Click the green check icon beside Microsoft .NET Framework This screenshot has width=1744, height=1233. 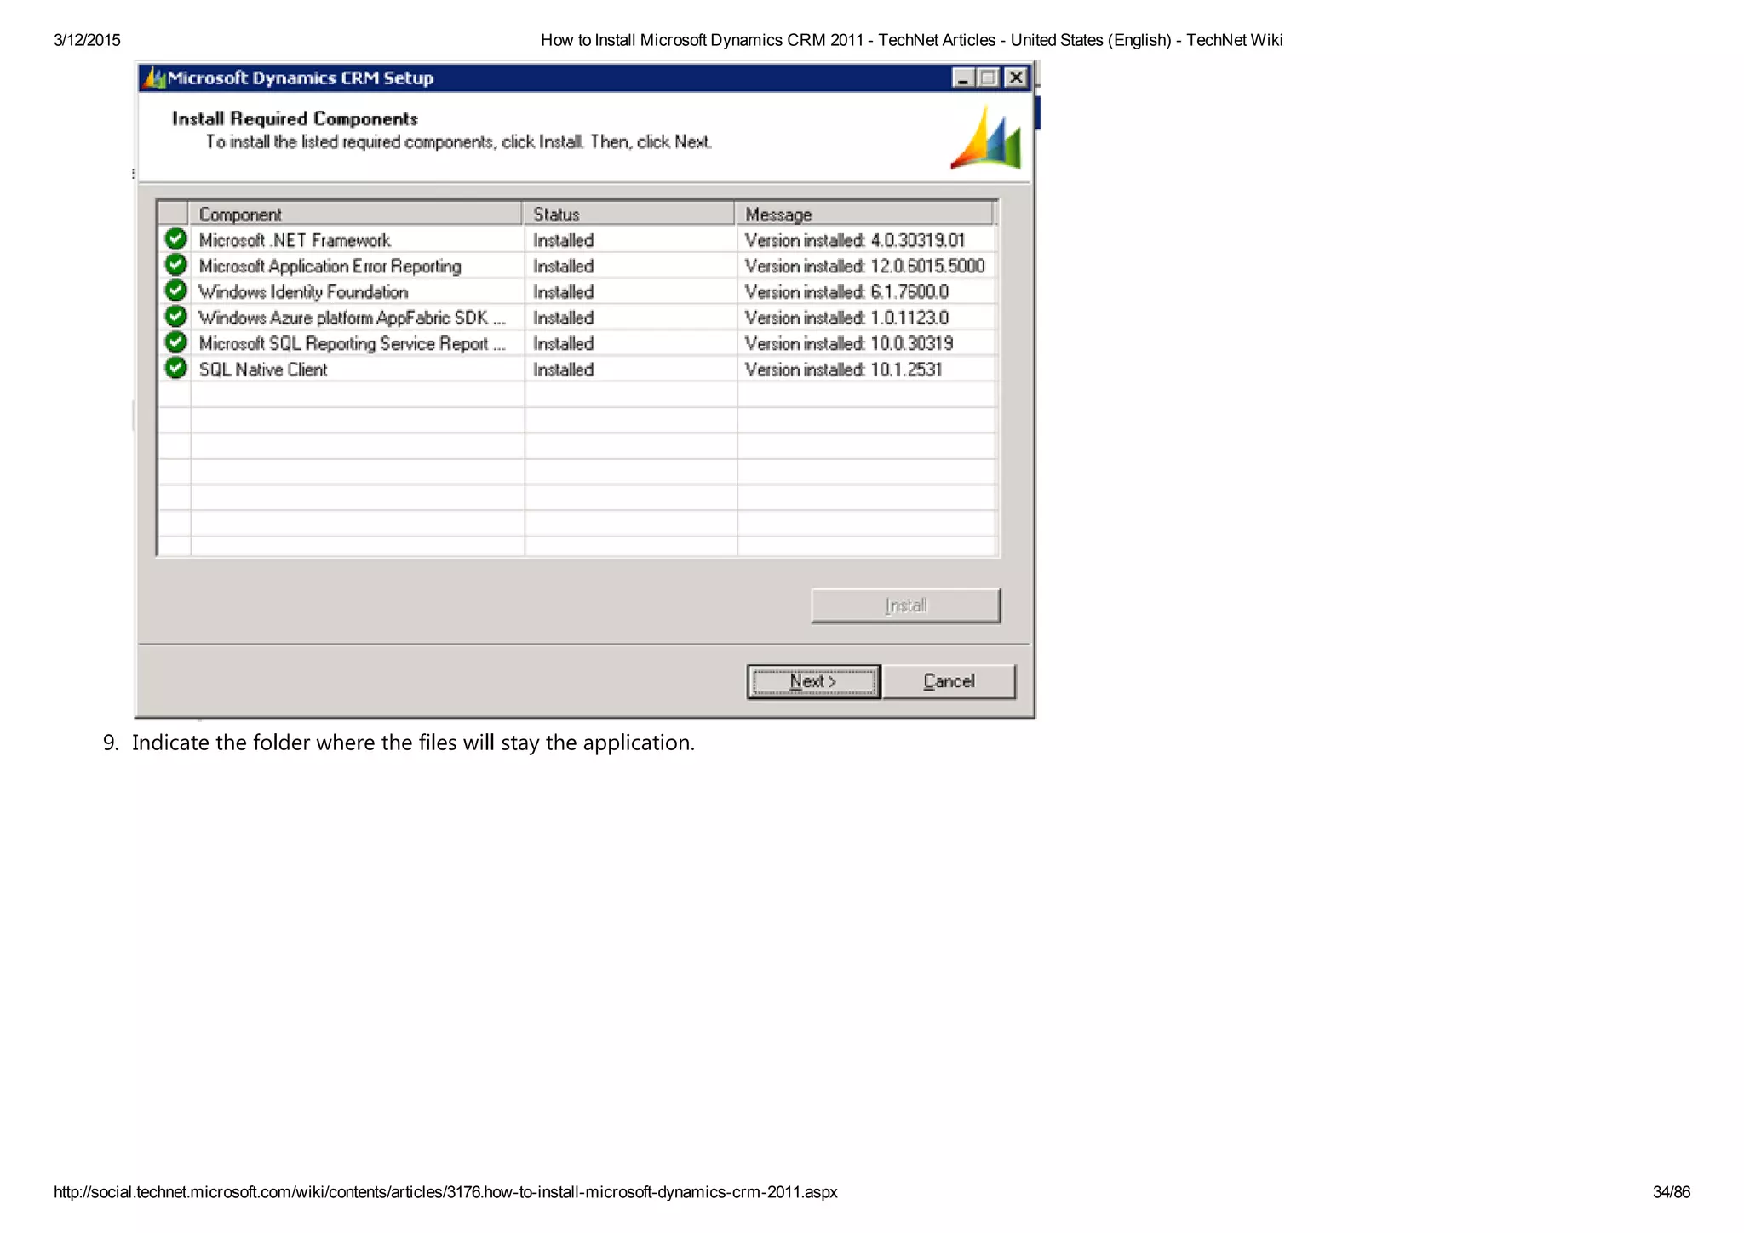tap(175, 238)
